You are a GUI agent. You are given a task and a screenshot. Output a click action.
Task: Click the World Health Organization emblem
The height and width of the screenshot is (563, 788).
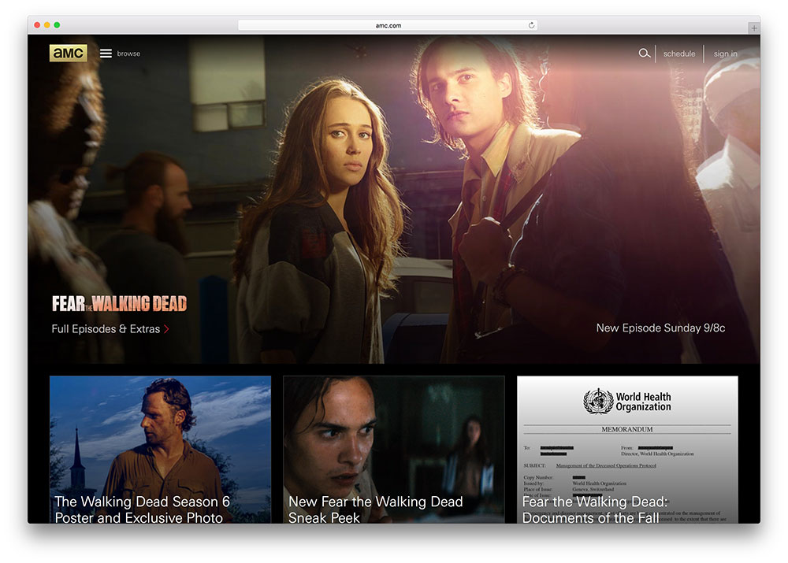pyautogui.click(x=598, y=402)
